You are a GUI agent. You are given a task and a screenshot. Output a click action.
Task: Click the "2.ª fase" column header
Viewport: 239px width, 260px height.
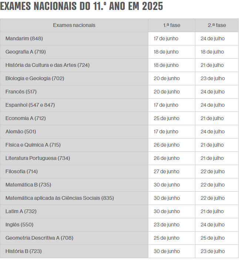click(217, 25)
